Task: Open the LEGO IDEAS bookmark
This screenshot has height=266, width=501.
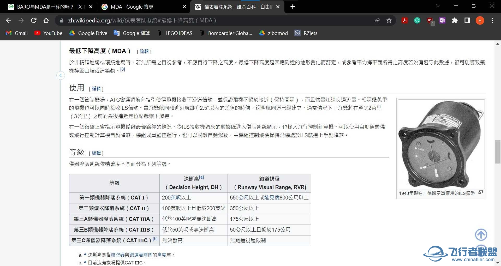Action: (x=175, y=33)
